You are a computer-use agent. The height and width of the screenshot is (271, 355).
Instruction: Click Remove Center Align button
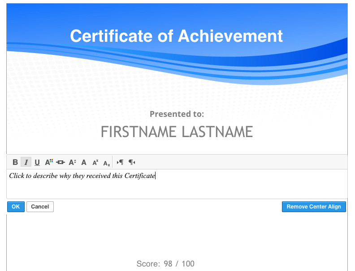pos(314,207)
